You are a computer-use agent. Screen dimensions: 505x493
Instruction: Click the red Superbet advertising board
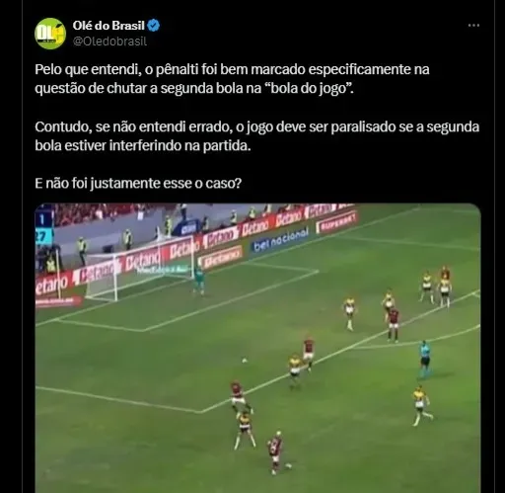(x=336, y=222)
